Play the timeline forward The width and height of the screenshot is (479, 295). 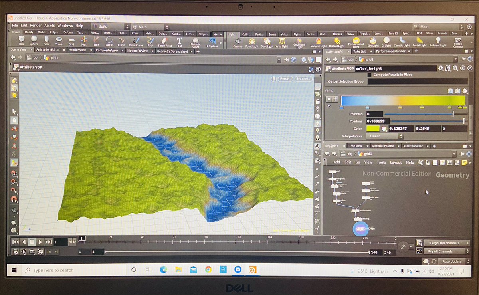coord(40,242)
